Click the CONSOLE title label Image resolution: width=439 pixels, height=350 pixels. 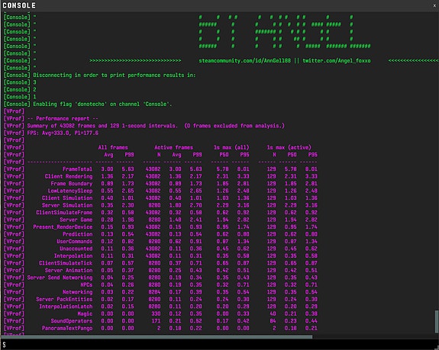(x=19, y=5)
